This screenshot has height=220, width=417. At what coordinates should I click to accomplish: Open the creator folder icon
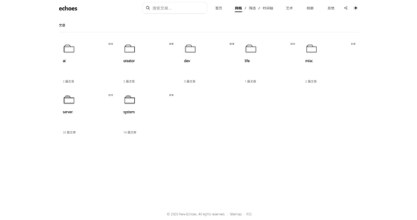129,48
